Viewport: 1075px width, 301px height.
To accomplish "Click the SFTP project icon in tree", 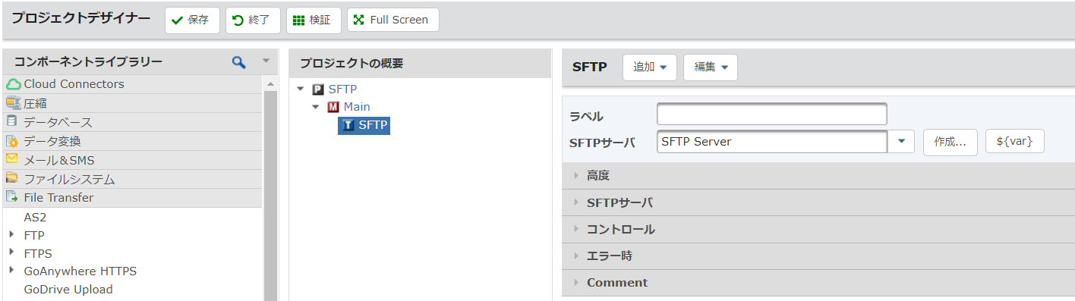I will 318,89.
